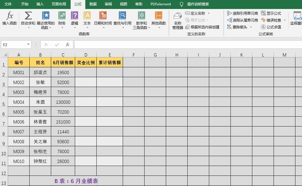302x186 pixels.
Task: Switch to the 页面布局 tab
Action: tap(59, 4)
